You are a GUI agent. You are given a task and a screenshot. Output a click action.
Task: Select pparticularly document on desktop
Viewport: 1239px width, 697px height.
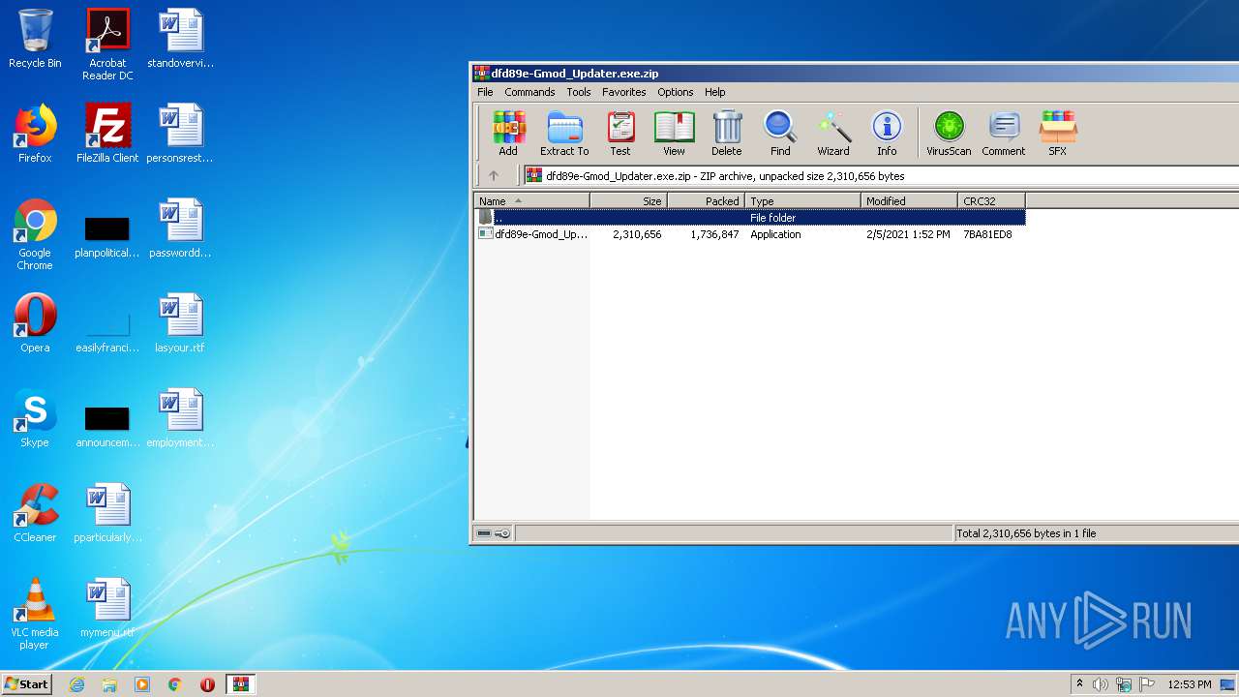click(107, 513)
